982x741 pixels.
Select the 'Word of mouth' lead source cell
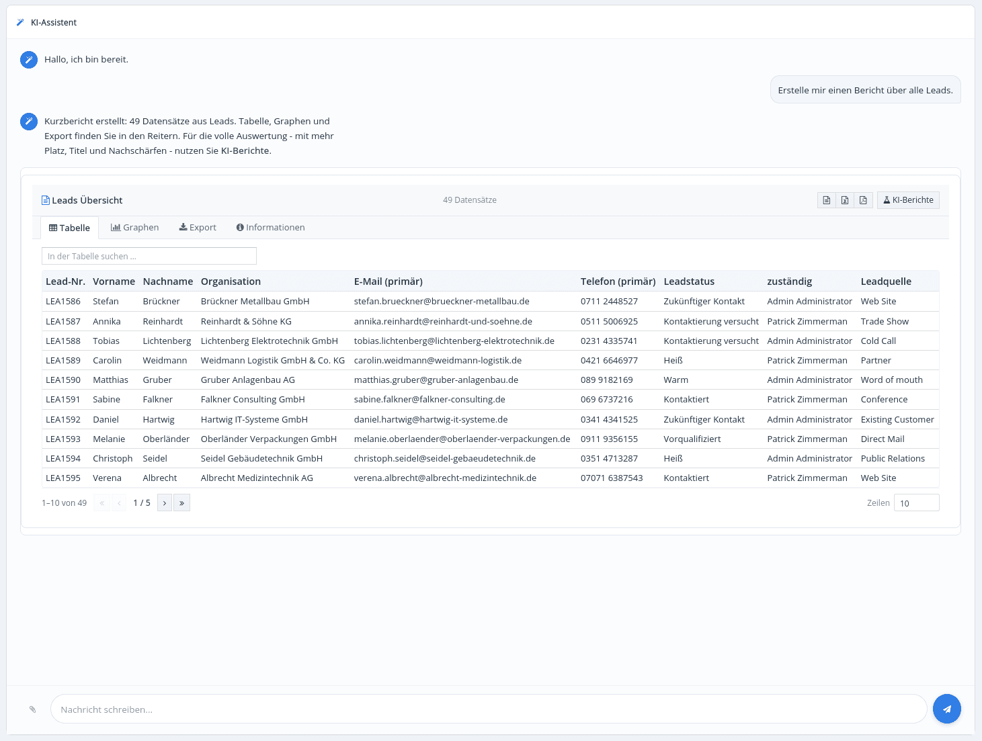click(x=892, y=380)
